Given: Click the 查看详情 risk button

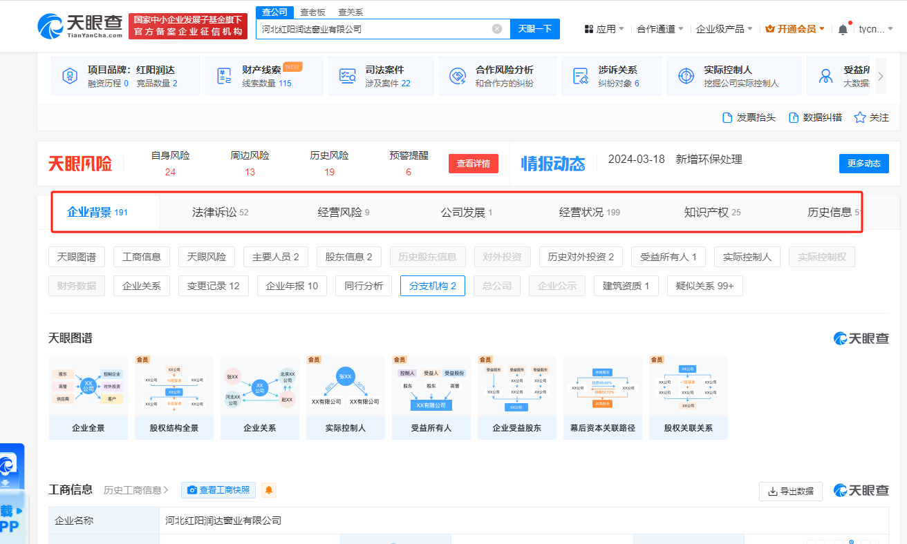Looking at the screenshot, I should point(474,164).
